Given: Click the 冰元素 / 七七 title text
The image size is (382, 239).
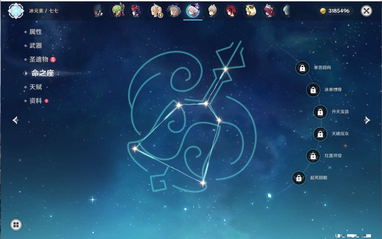Looking at the screenshot, I should click(x=44, y=11).
